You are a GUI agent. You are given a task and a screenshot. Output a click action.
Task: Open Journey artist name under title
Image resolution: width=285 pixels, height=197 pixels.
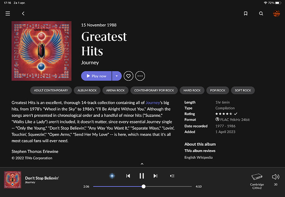90,63
